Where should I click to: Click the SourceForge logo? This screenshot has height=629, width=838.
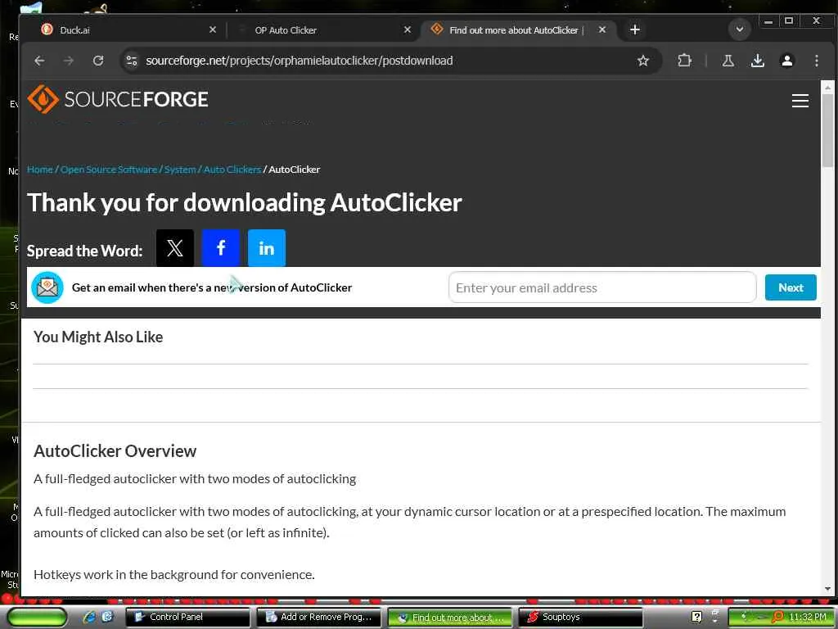click(x=118, y=99)
